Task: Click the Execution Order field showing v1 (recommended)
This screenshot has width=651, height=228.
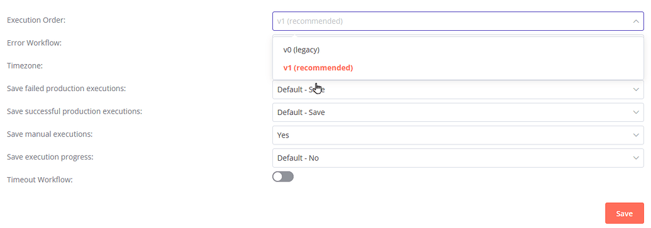Action: click(x=458, y=21)
